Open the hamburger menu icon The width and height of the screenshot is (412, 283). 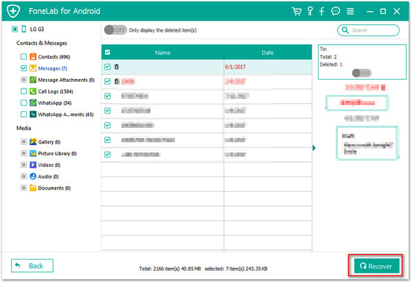pos(350,11)
